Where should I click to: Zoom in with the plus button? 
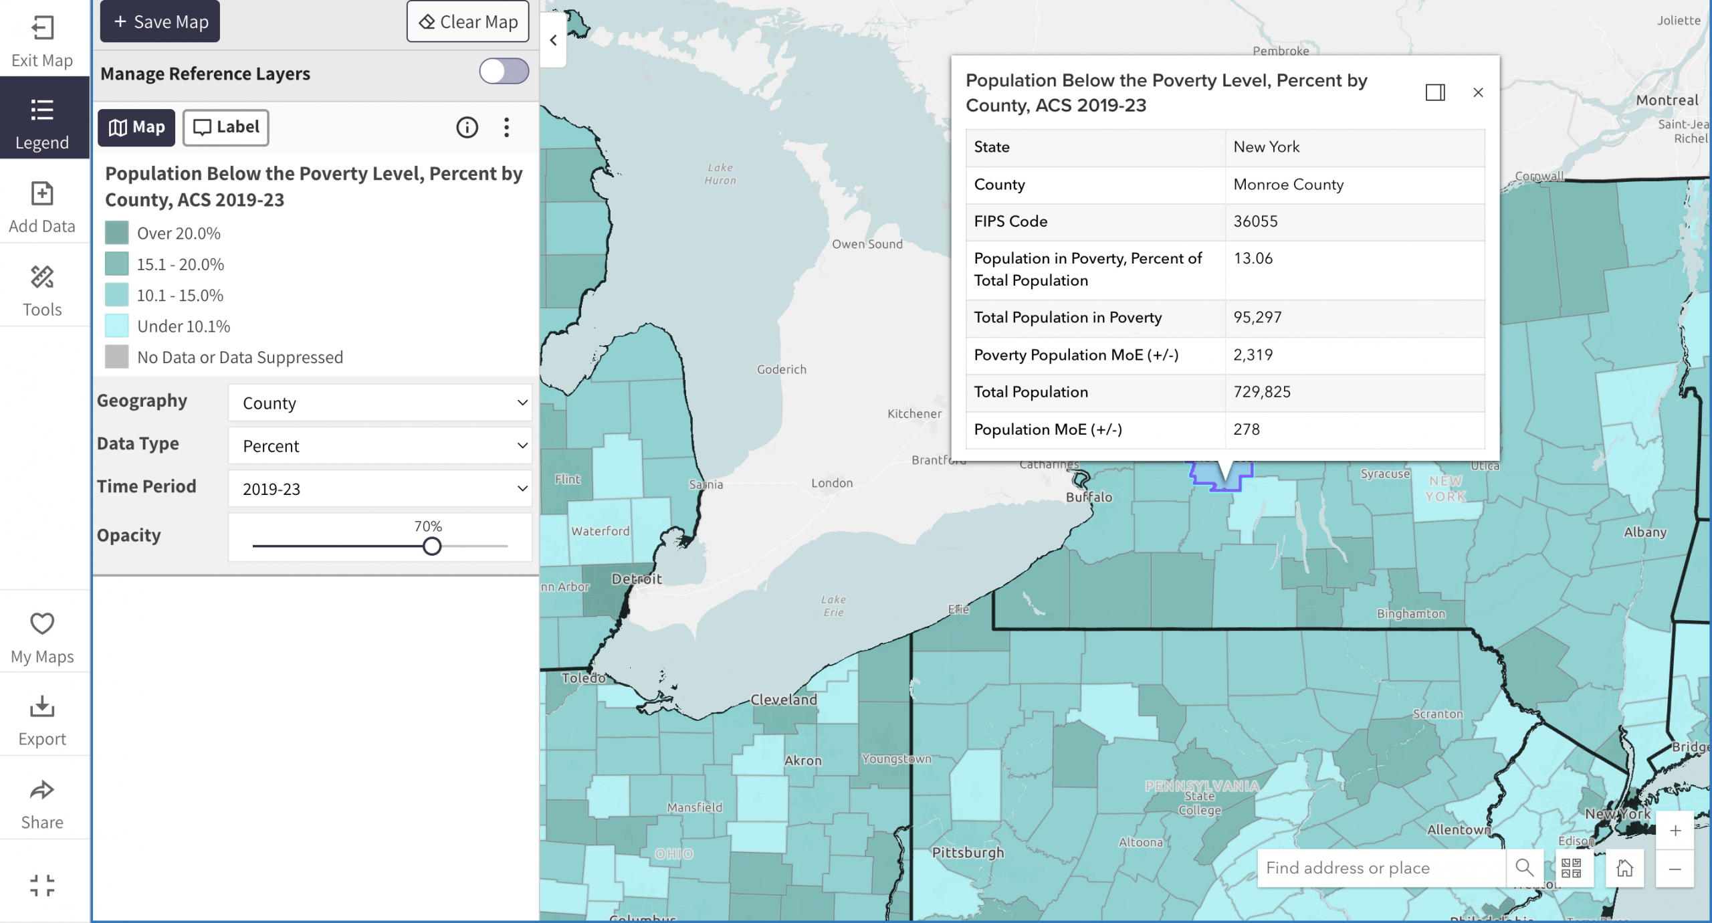[1675, 830]
